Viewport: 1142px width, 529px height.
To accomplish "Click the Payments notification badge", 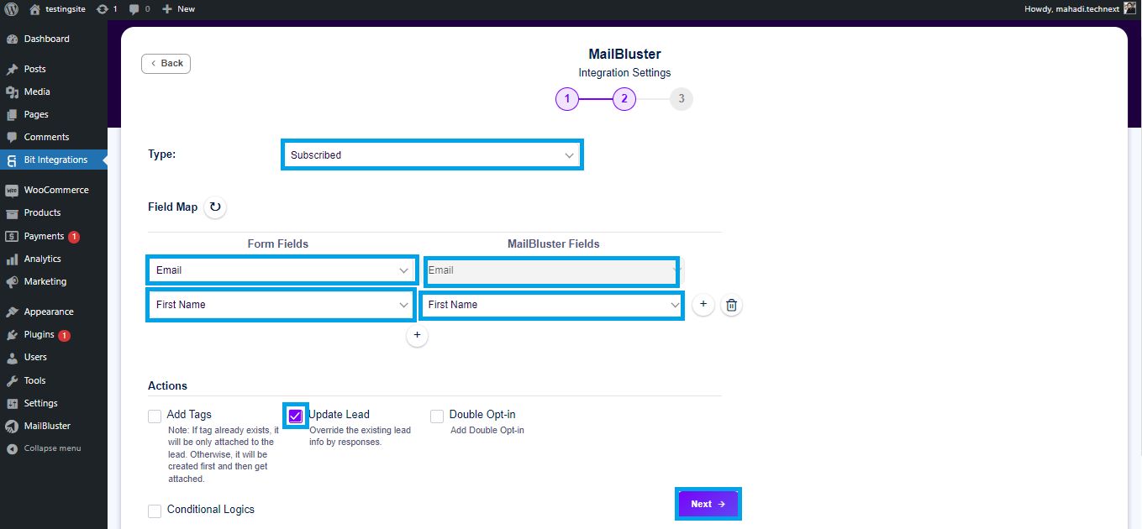I will point(74,237).
